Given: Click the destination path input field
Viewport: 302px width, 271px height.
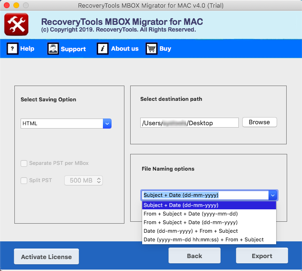Looking at the screenshot, I should [x=190, y=123].
